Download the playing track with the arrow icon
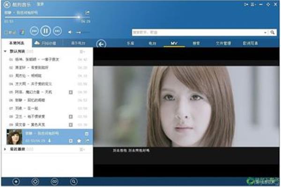Viewport: 281px width, 187px height. 50,141
